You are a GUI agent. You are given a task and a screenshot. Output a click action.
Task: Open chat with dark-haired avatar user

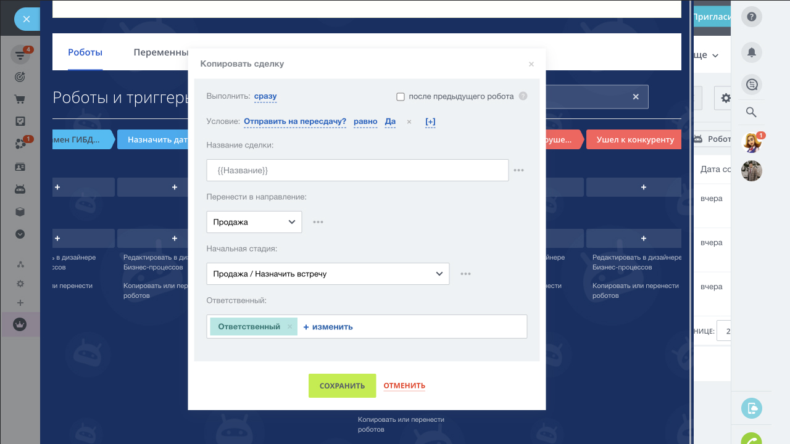pos(751,171)
